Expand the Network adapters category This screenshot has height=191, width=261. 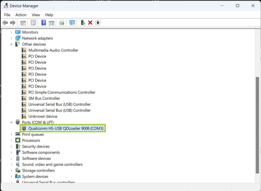point(11,38)
